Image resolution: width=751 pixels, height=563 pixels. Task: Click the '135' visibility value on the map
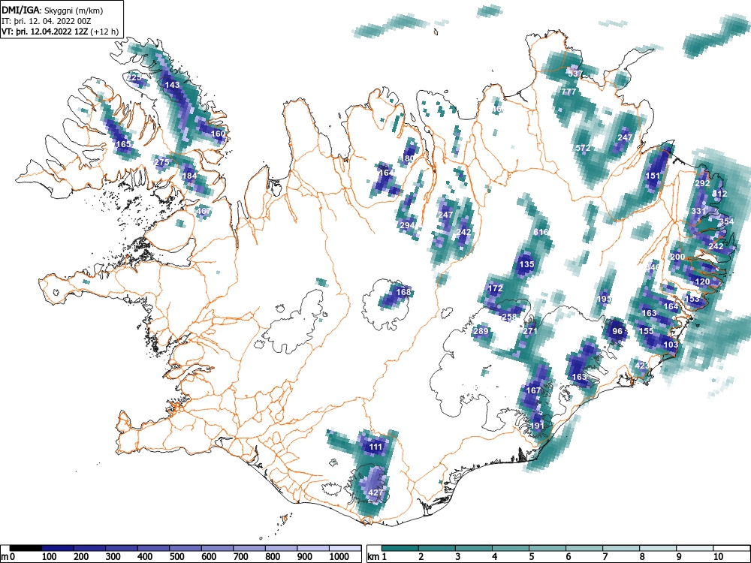pos(526,264)
